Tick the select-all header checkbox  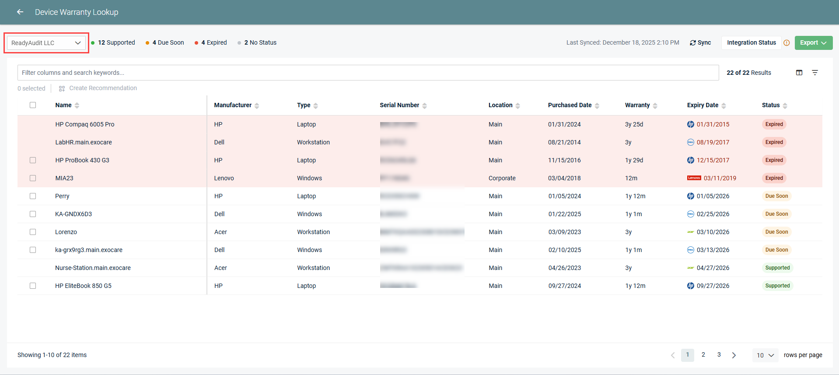[x=33, y=105]
